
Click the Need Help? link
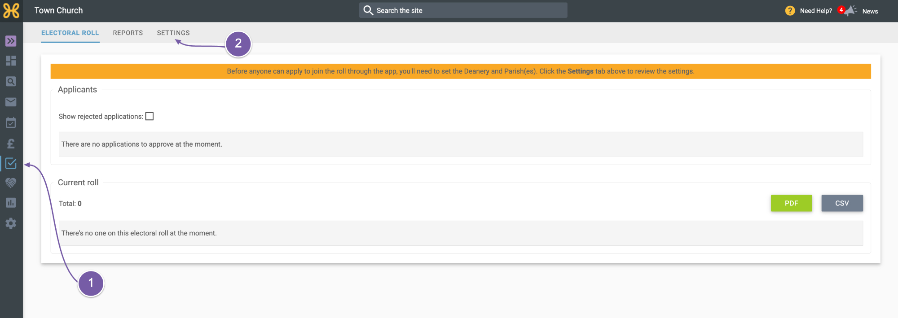[816, 11]
